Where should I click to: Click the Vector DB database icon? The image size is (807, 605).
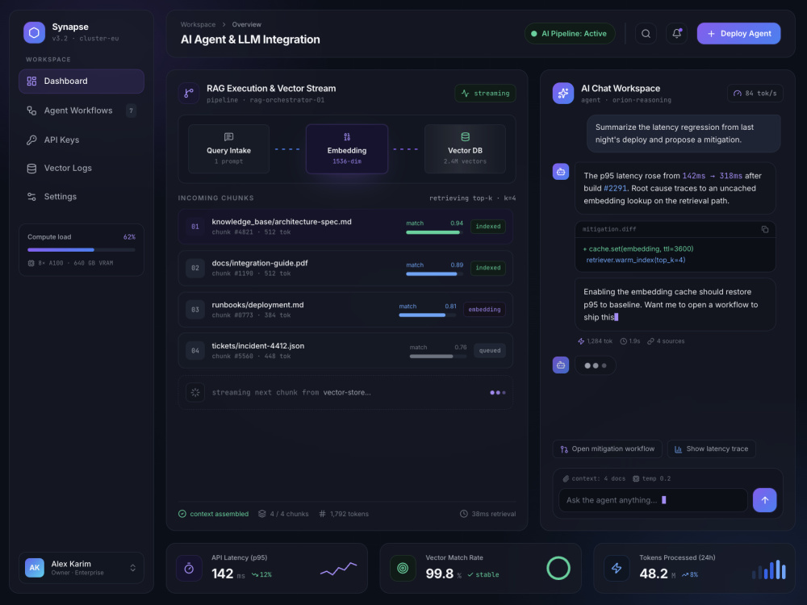466,137
